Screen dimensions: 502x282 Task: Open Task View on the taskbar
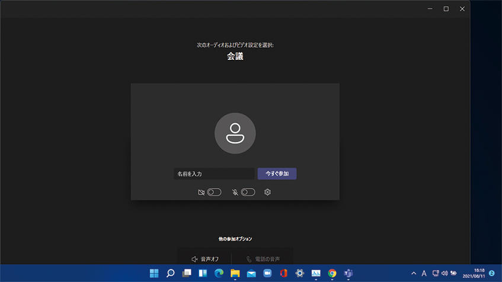pyautogui.click(x=187, y=273)
